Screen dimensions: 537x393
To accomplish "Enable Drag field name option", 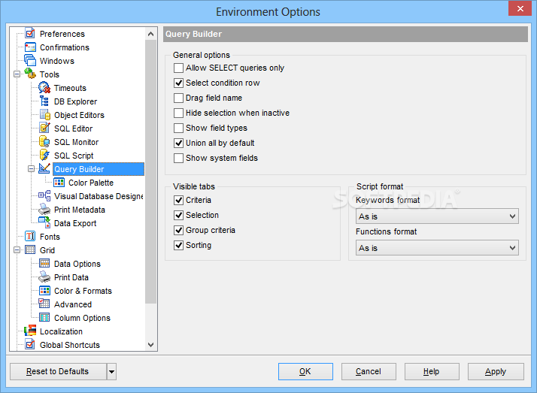I will click(178, 98).
